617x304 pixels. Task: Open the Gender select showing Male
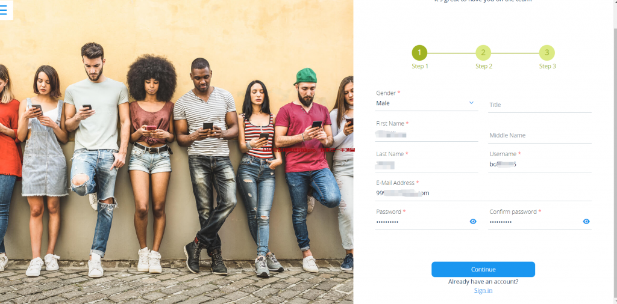pyautogui.click(x=427, y=103)
